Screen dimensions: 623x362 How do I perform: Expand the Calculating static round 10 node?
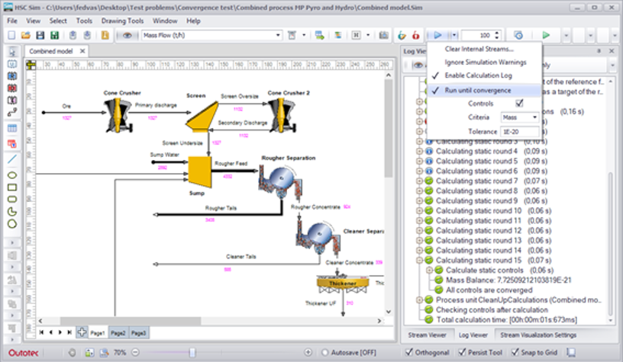coord(419,211)
